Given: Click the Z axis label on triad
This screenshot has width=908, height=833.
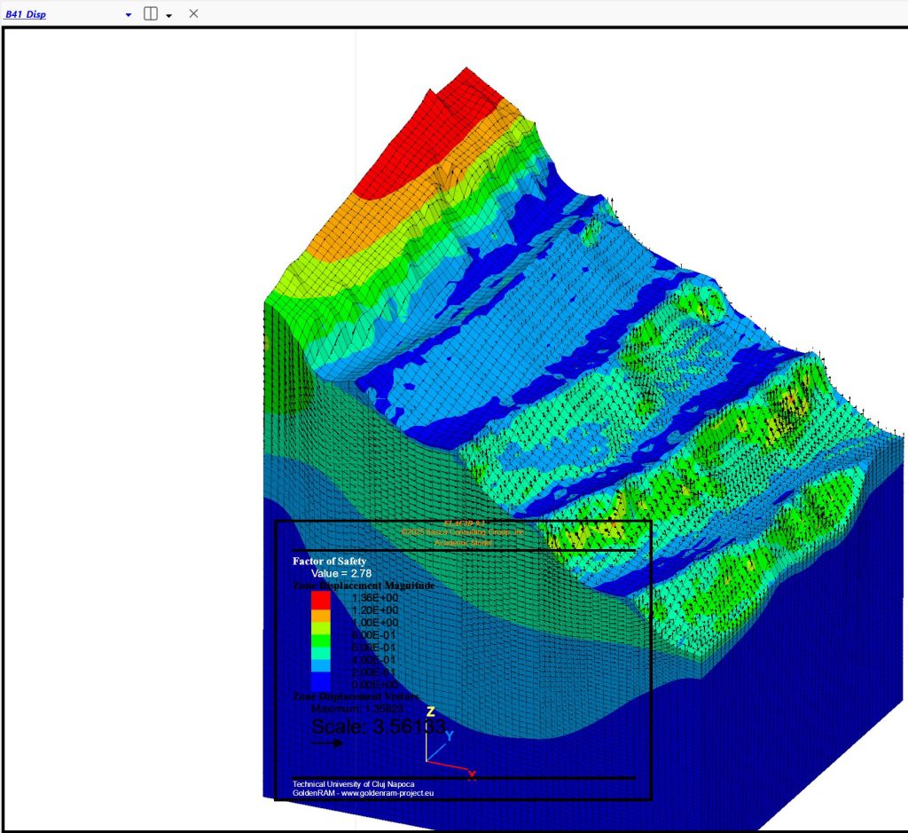Looking at the screenshot, I should [430, 711].
